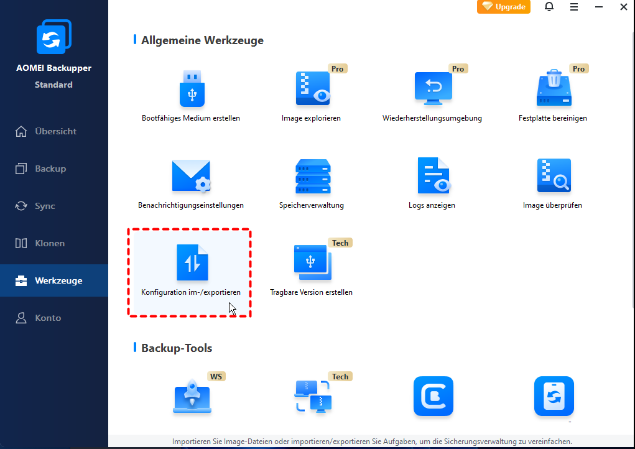Launch the Wiederherstellungsumgebung monitor icon

coord(433,89)
